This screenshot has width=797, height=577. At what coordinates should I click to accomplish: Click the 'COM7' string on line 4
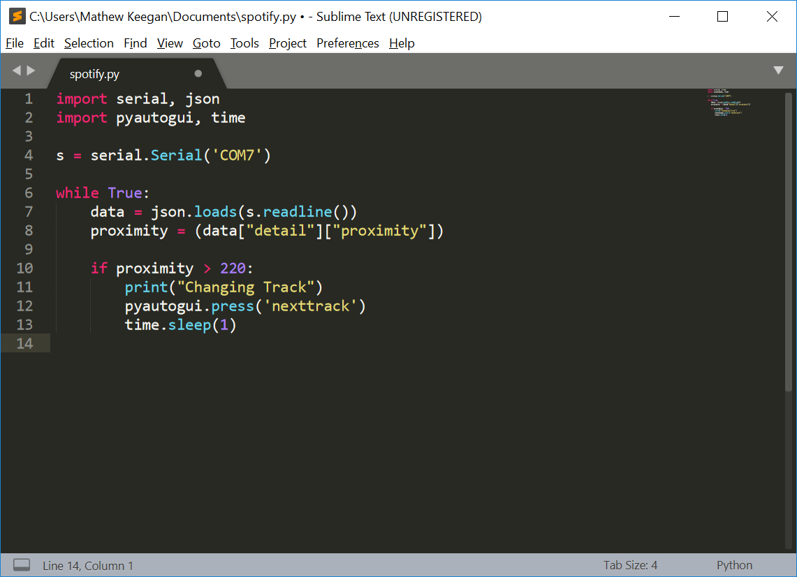237,155
